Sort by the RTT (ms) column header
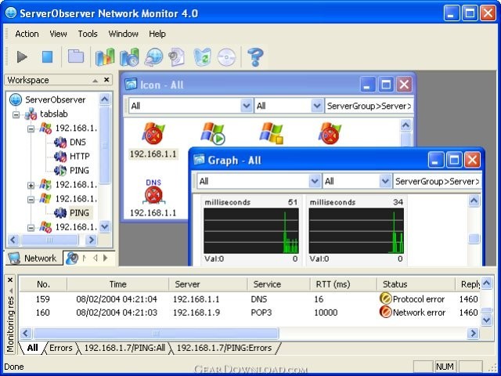The height and width of the screenshot is (376, 501). (x=343, y=284)
